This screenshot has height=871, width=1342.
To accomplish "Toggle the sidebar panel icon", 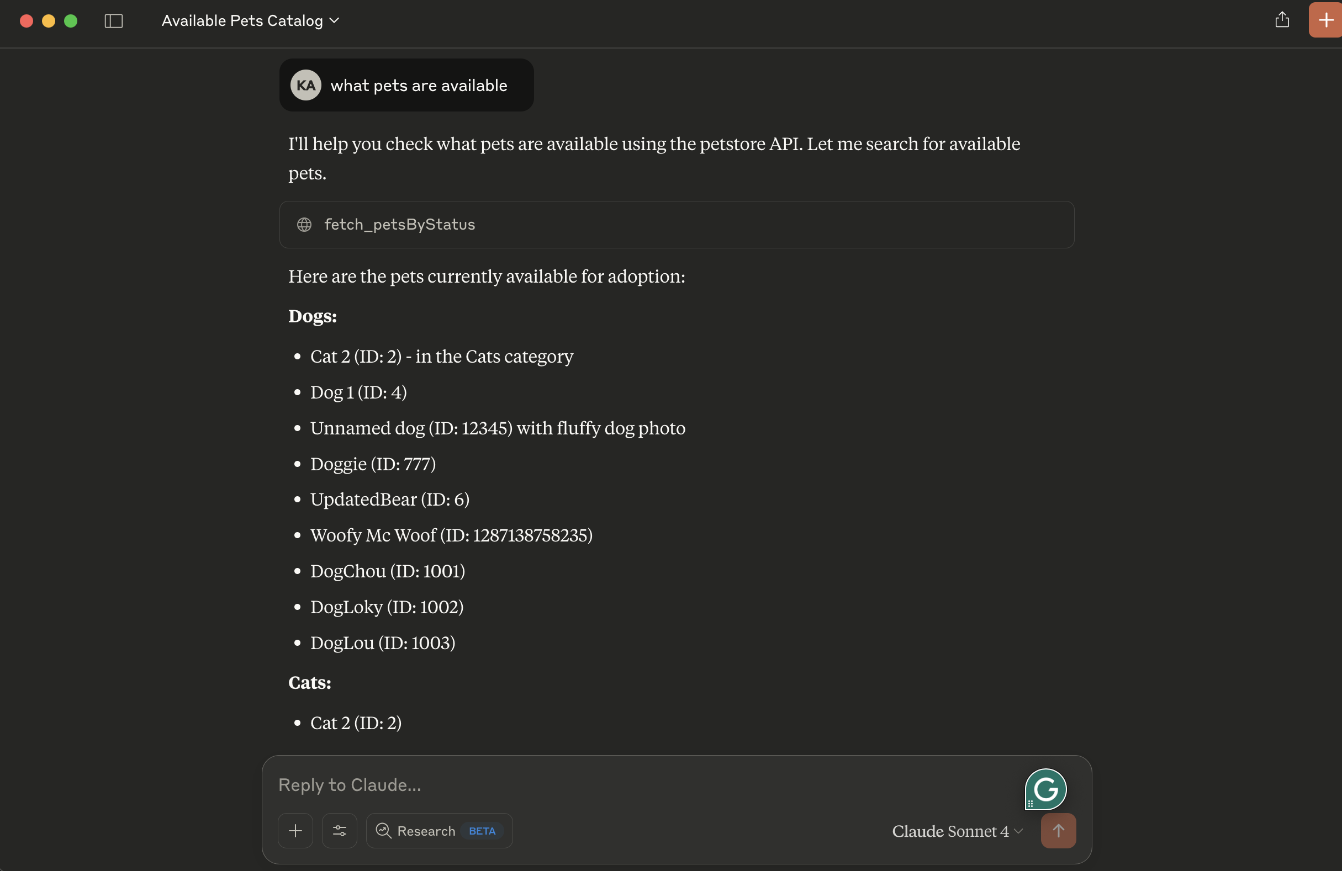I will pyautogui.click(x=113, y=21).
